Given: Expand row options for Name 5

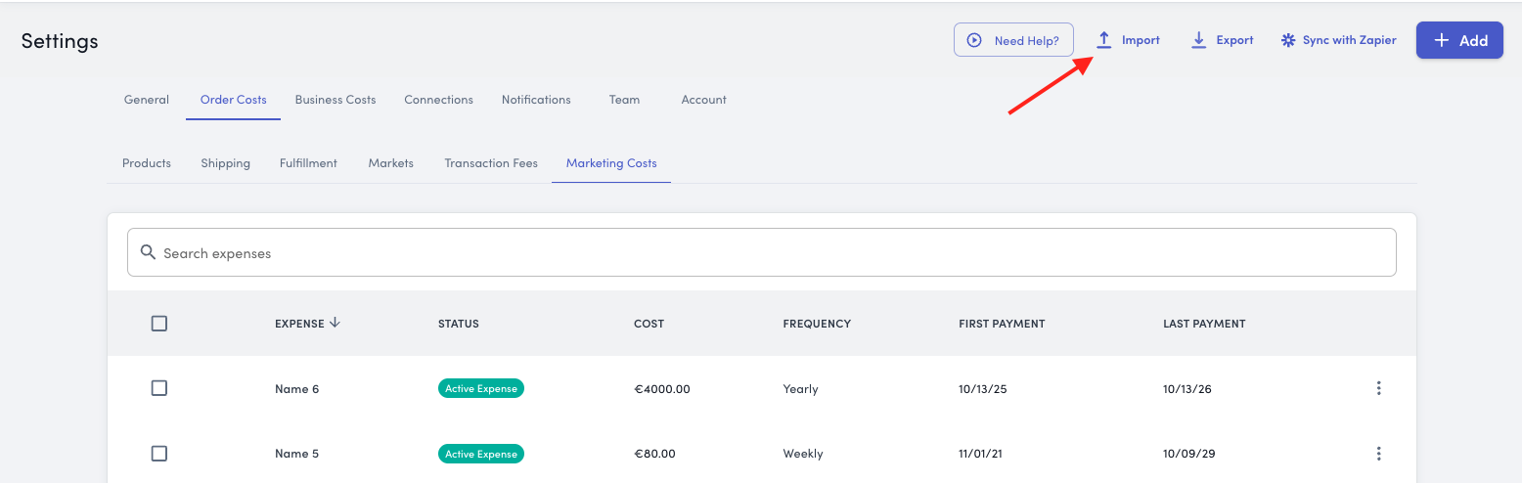Looking at the screenshot, I should (x=1378, y=453).
